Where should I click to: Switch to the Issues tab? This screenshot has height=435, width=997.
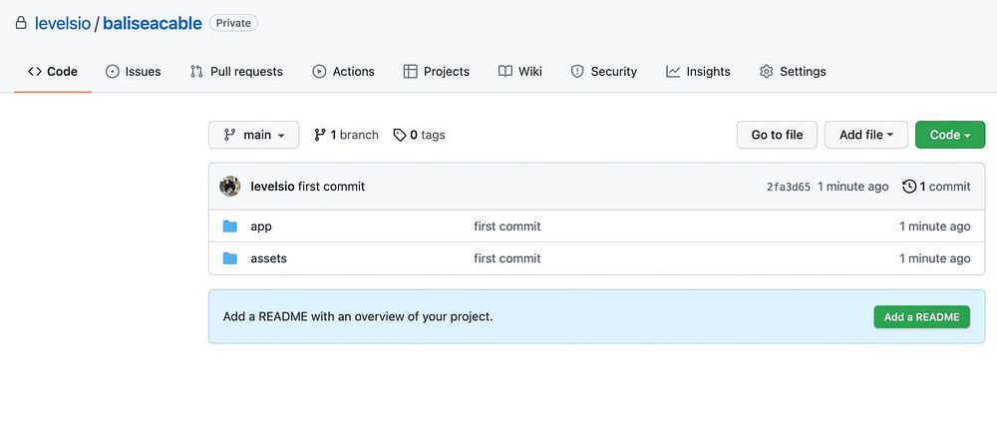134,72
